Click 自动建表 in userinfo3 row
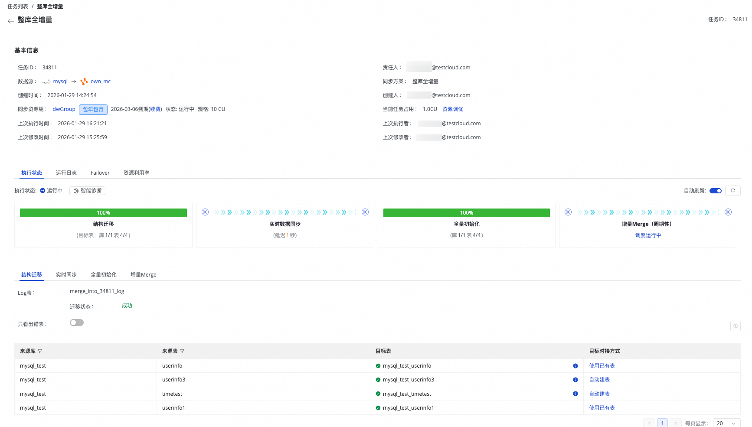The width and height of the screenshot is (752, 427). coord(599,380)
